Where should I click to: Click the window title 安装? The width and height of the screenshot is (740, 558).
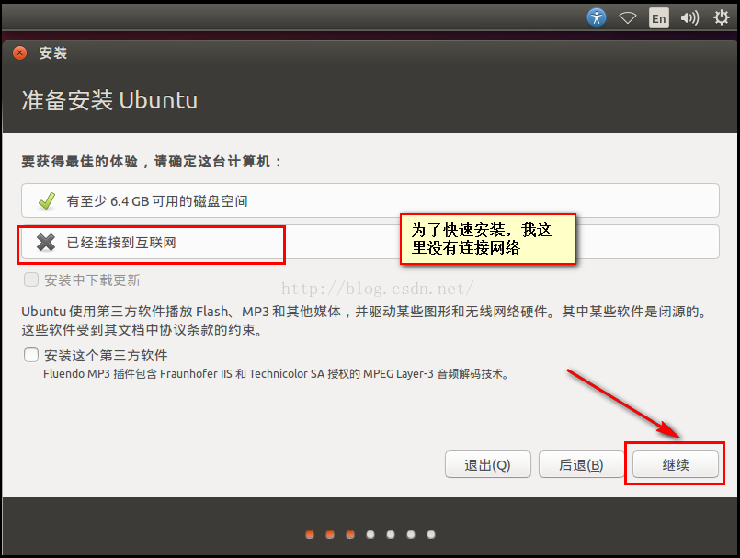pos(53,53)
